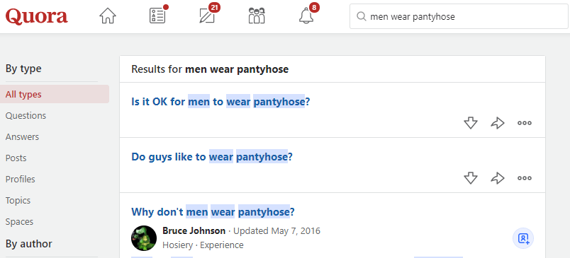Open the notifications bell icon
This screenshot has width=570, height=258.
[306, 16]
